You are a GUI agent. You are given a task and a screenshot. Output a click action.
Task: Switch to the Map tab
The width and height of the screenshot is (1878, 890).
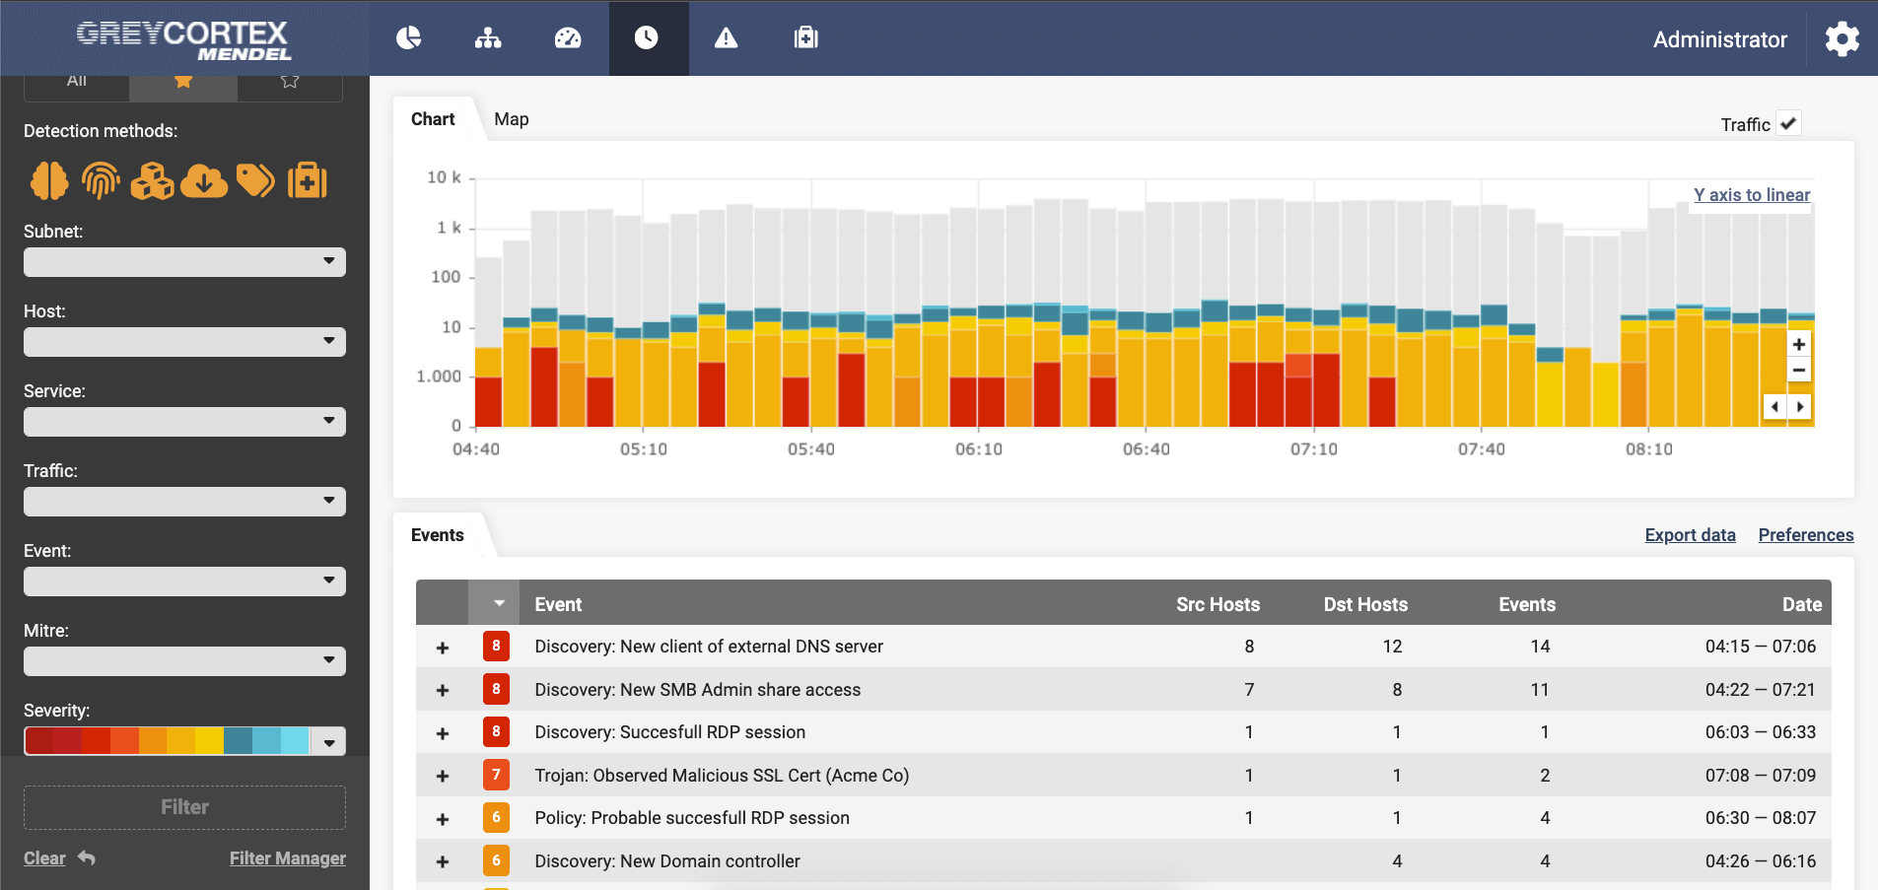point(511,119)
